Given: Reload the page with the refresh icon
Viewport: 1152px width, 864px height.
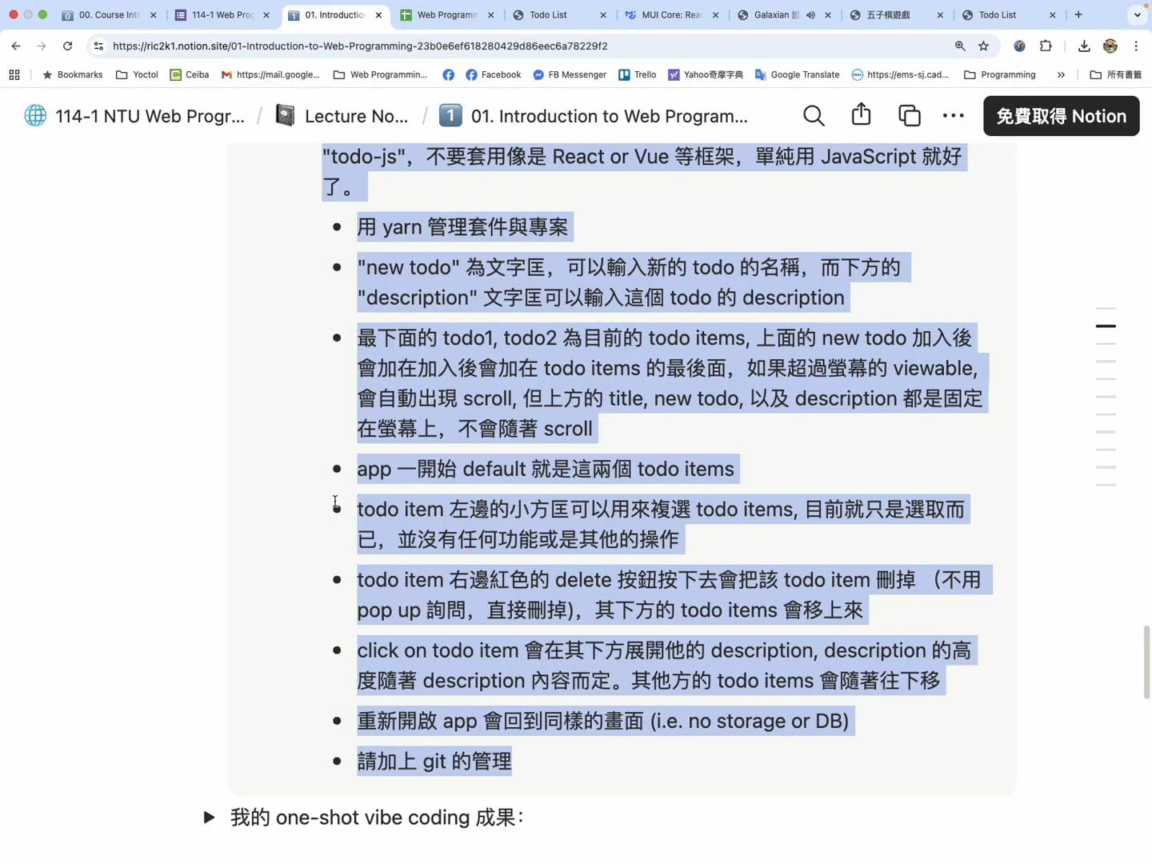Looking at the screenshot, I should click(x=68, y=46).
